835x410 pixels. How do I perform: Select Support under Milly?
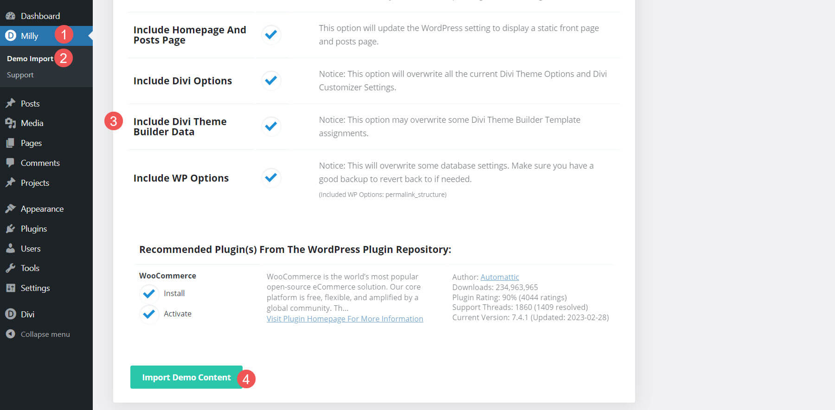point(20,75)
